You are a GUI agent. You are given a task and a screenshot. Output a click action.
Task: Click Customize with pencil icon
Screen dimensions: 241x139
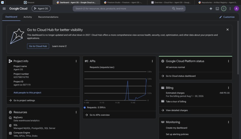[227, 17]
